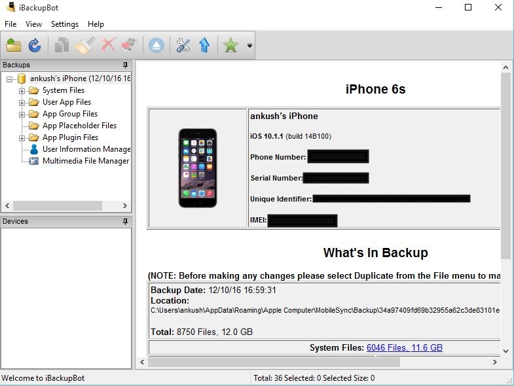
Task: Open the View menu
Action: pyautogui.click(x=33, y=24)
